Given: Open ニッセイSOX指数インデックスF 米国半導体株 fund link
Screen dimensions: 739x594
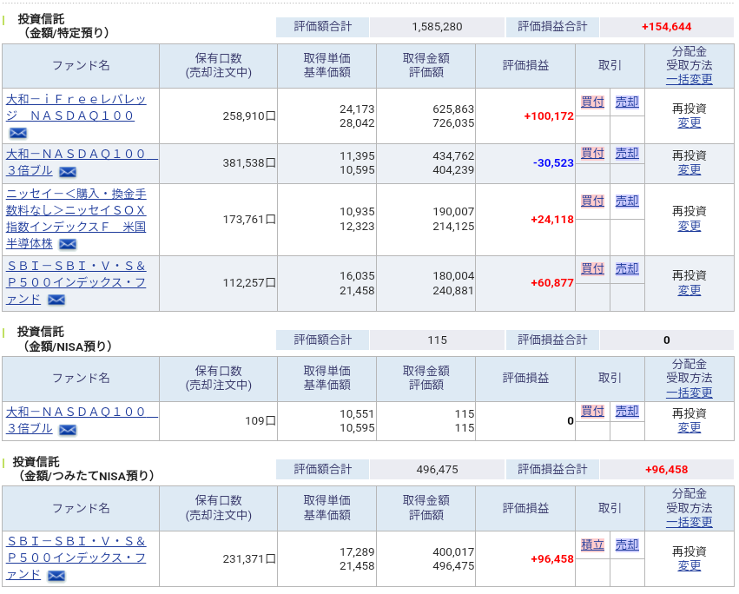Looking at the screenshot, I should click(76, 219).
